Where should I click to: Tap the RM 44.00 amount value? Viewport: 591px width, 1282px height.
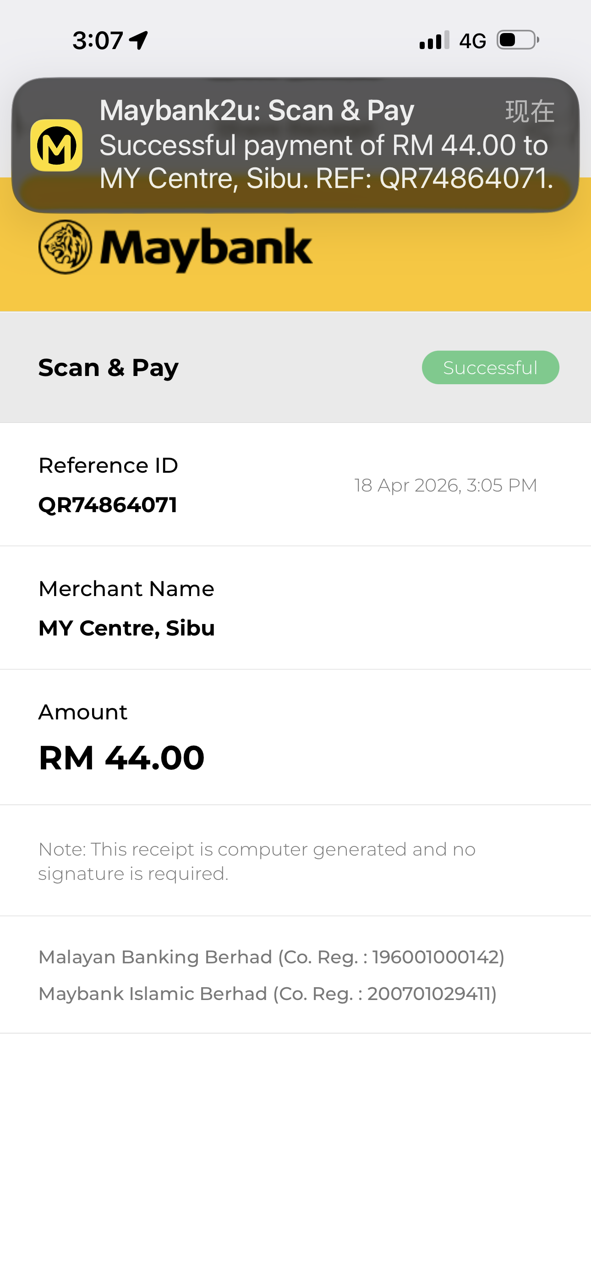coord(122,757)
